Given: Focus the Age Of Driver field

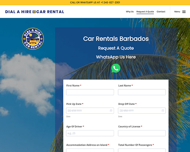Looking at the screenshot, I should click(90, 133).
